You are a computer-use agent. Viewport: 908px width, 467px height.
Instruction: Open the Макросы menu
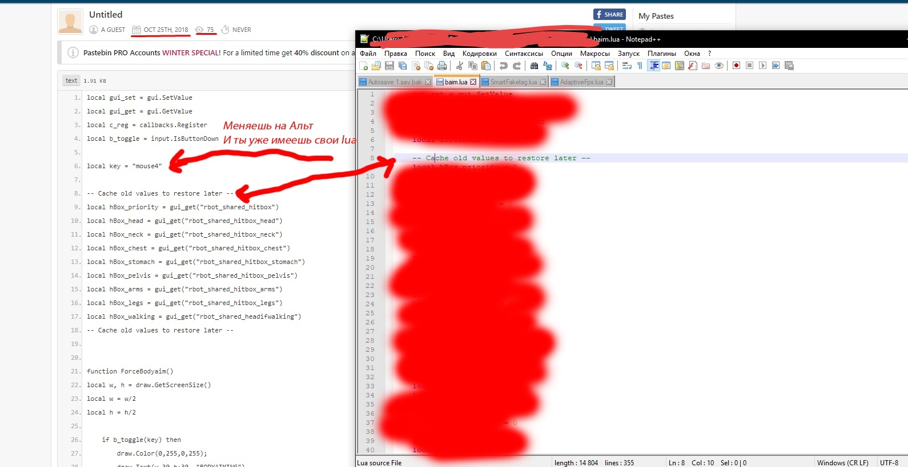(595, 54)
